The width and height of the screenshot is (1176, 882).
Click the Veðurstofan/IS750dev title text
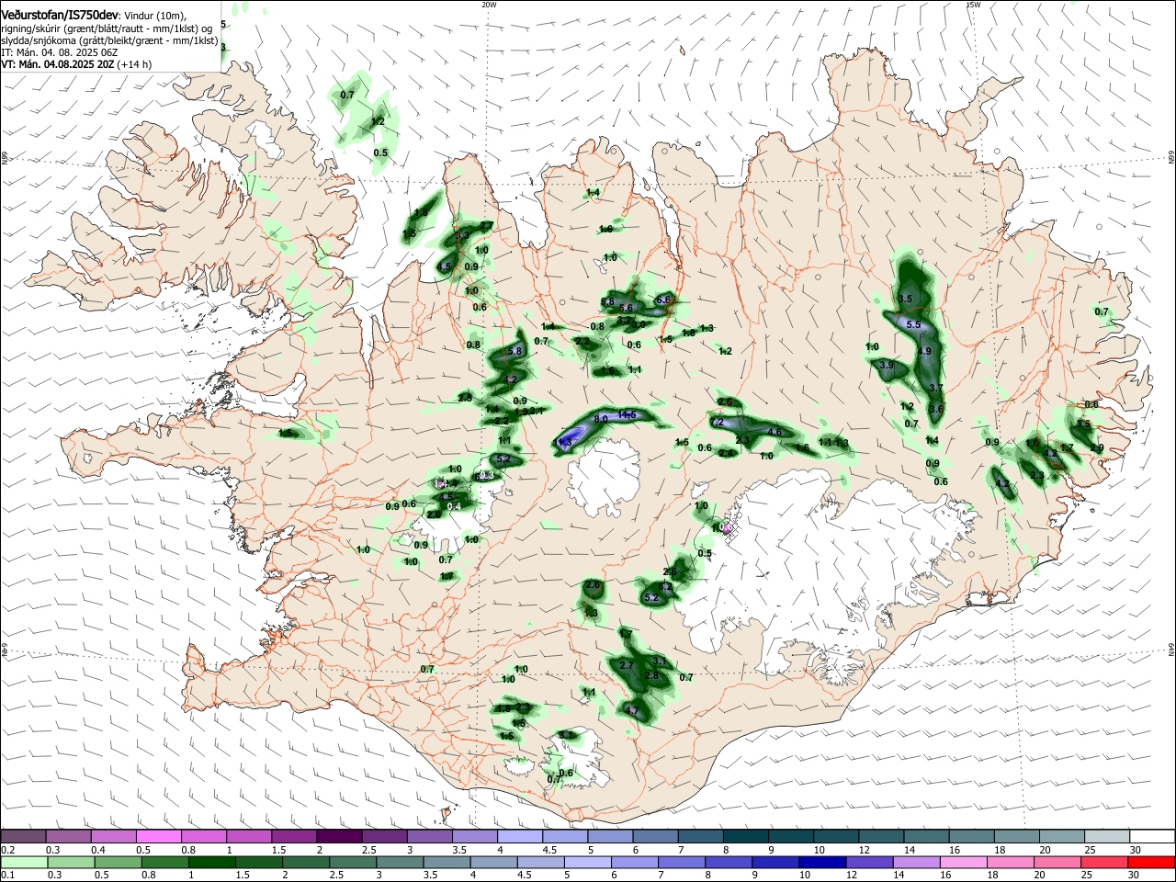(60, 15)
